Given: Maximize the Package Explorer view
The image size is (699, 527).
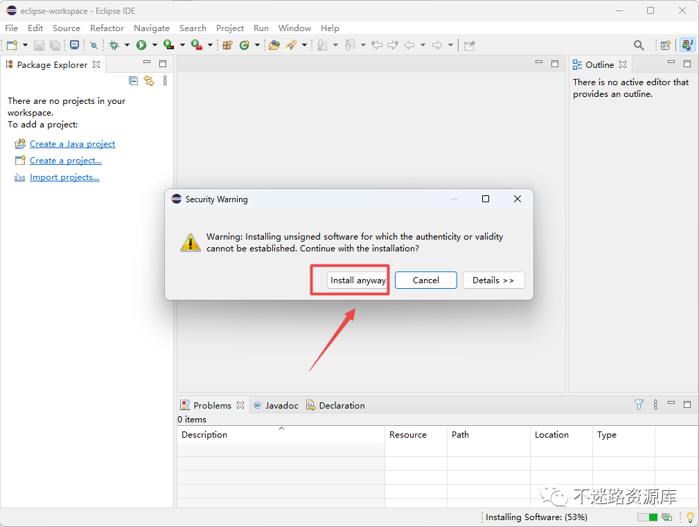Looking at the screenshot, I should (163, 64).
